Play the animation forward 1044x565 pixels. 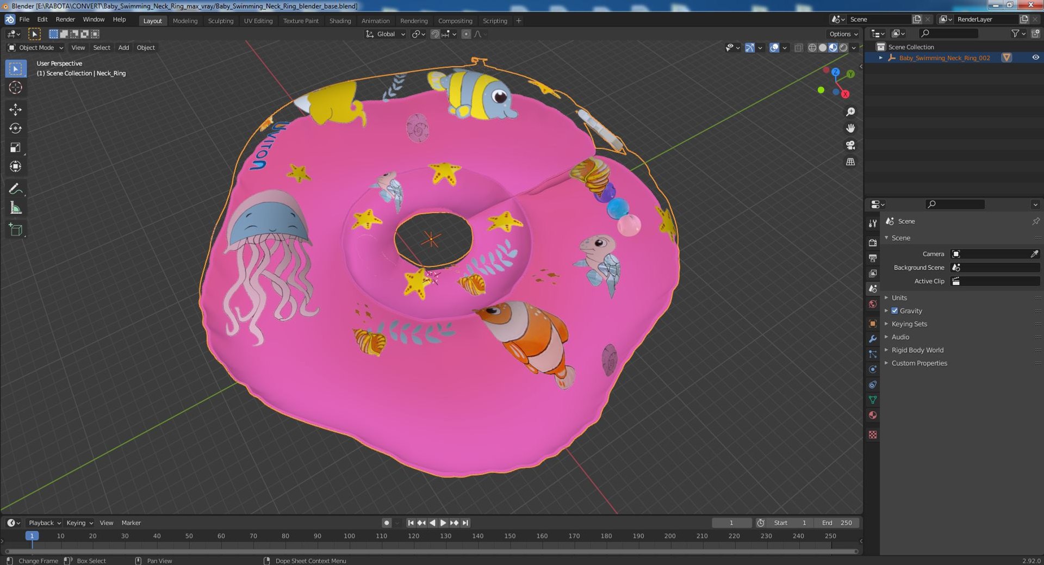coord(443,523)
